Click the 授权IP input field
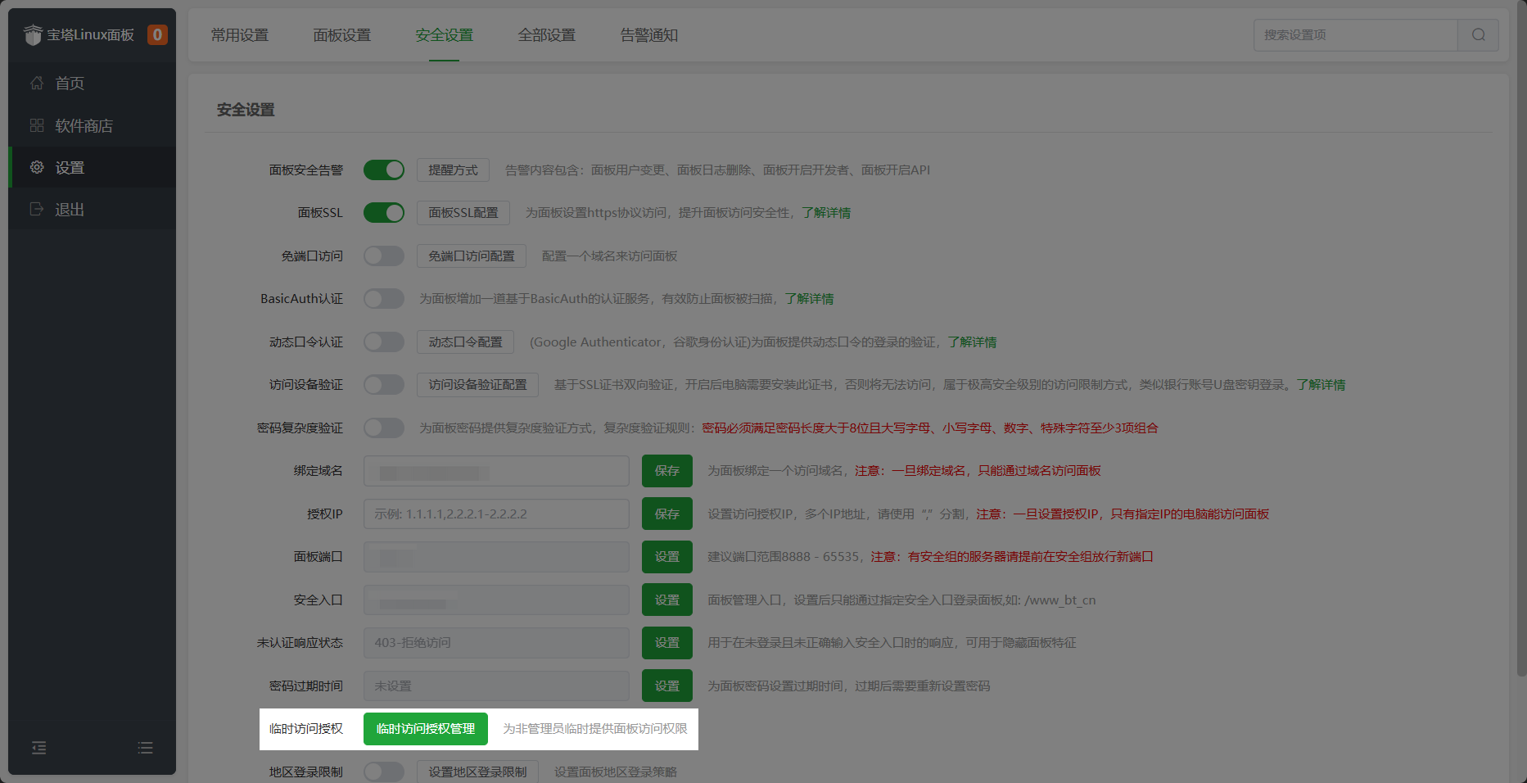The width and height of the screenshot is (1527, 783). pyautogui.click(x=495, y=514)
